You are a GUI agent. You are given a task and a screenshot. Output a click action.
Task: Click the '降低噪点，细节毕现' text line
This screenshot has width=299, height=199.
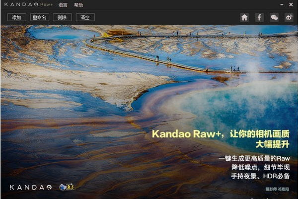tap(261, 167)
